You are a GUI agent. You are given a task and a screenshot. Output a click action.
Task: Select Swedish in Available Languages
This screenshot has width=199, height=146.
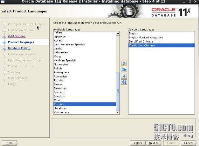(85, 96)
